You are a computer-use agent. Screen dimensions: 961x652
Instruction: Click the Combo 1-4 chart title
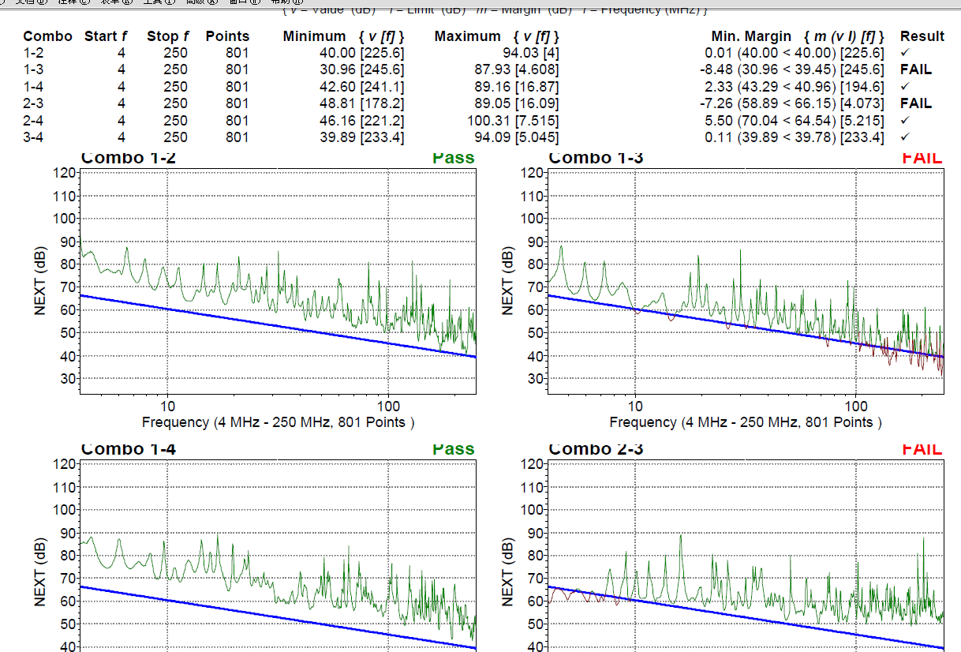click(129, 450)
